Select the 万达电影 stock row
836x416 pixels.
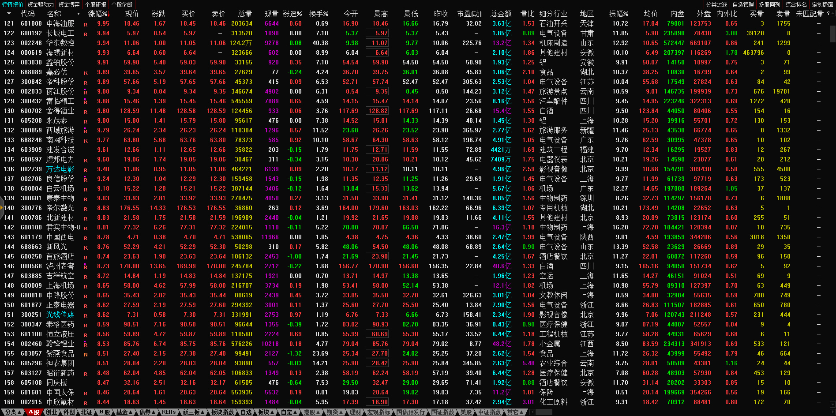click(x=60, y=169)
